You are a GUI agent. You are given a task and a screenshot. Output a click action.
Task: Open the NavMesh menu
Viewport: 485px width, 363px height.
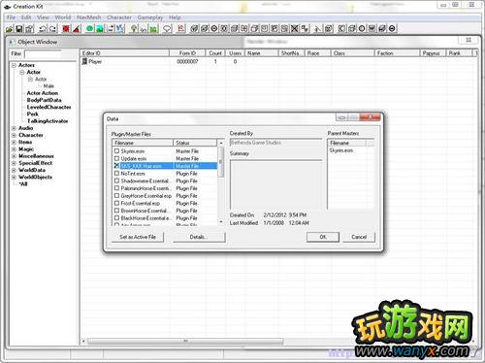click(89, 17)
